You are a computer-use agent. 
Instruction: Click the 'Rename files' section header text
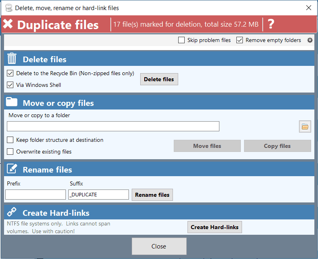(47, 170)
